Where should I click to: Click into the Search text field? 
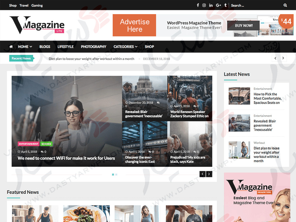pos(255,5)
